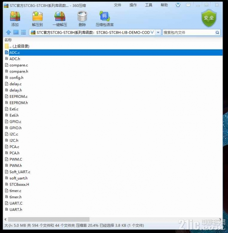Select the timer.c file
Viewport: 228px width, 233px height.
113,191
